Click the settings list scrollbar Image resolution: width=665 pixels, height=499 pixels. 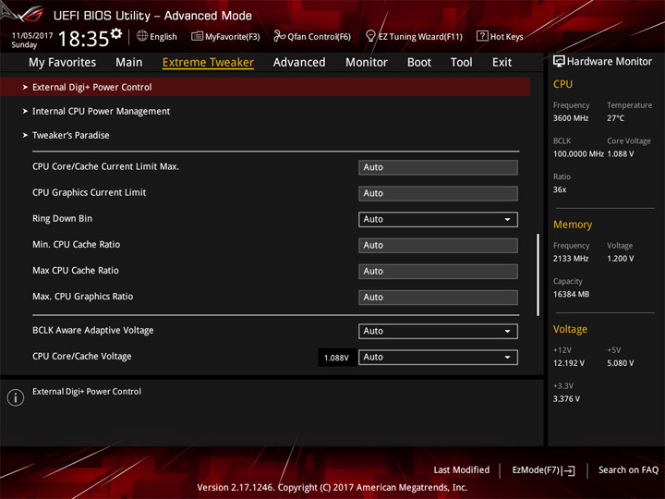(x=538, y=274)
